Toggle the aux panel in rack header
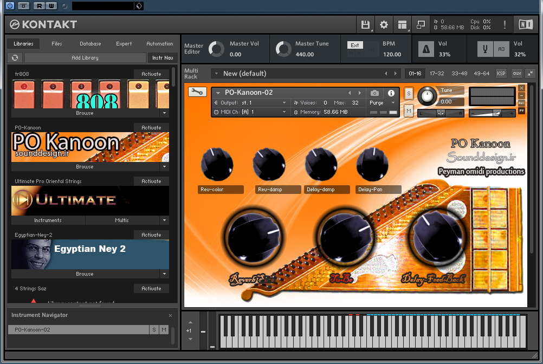543x364 pixels. [x=517, y=73]
